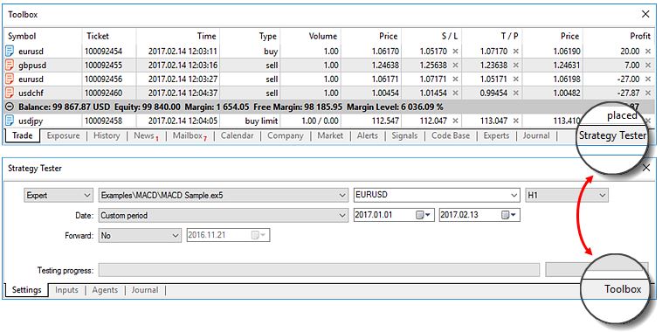Open the Inputs tab
Viewport: 662px width, 332px height.
pyautogui.click(x=66, y=290)
